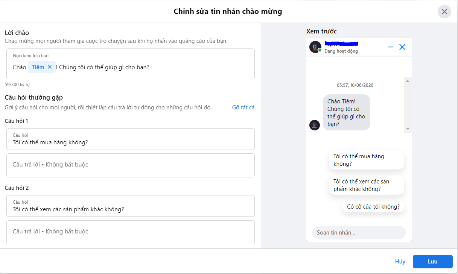Click the Gỡ tất cả link
The image size is (458, 274).
click(x=243, y=107)
